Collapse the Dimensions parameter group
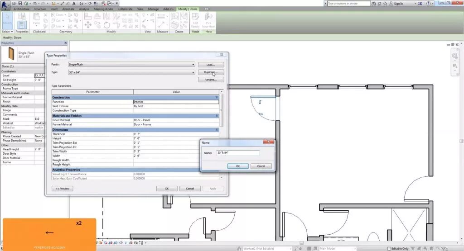The height and width of the screenshot is (251, 464). tap(217, 130)
